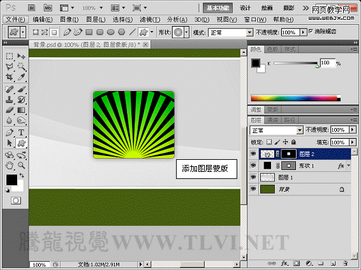Expand the 形状 1 layer effects arrow
This screenshot has height=270, width=361.
pos(349,165)
